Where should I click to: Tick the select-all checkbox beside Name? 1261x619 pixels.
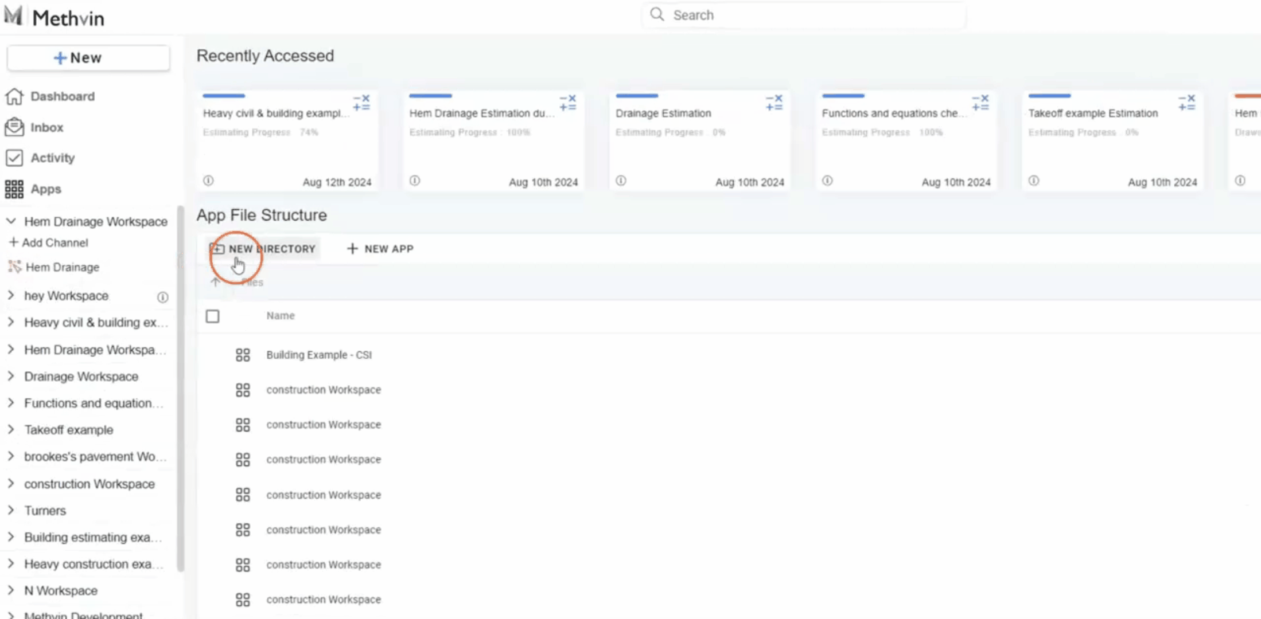point(212,316)
